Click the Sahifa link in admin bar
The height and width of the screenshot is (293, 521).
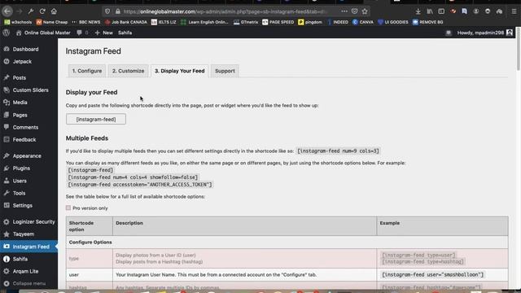(x=125, y=33)
